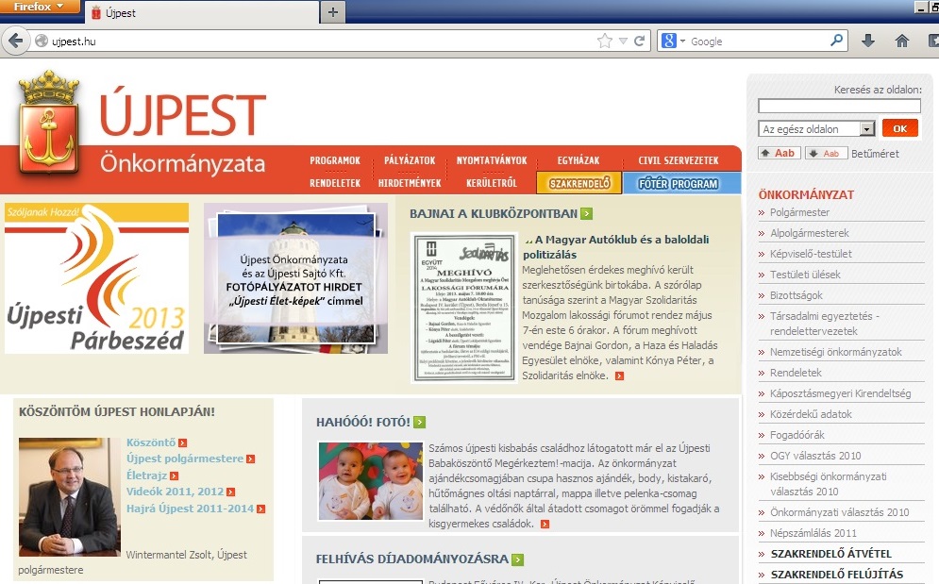Viewport: 939px width, 584px height.
Task: Open the Firefox downloads arrow icon
Action: [x=869, y=42]
